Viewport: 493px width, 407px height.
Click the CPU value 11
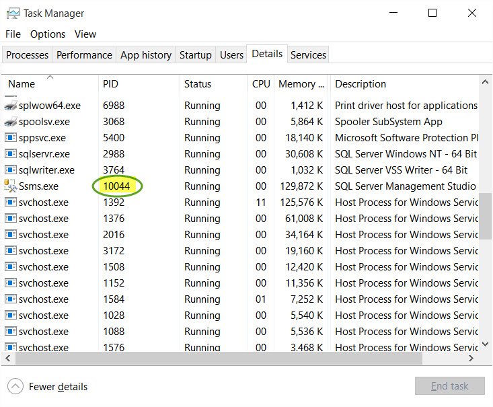261,202
